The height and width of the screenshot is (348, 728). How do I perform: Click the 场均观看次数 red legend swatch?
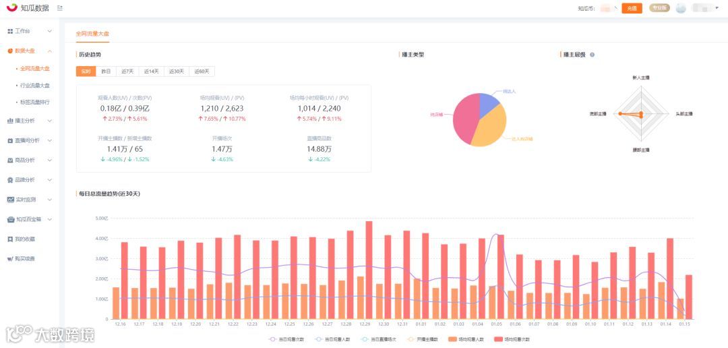pos(499,340)
